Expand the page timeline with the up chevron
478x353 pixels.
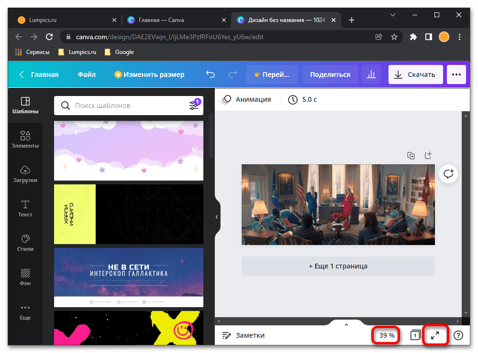point(346,325)
